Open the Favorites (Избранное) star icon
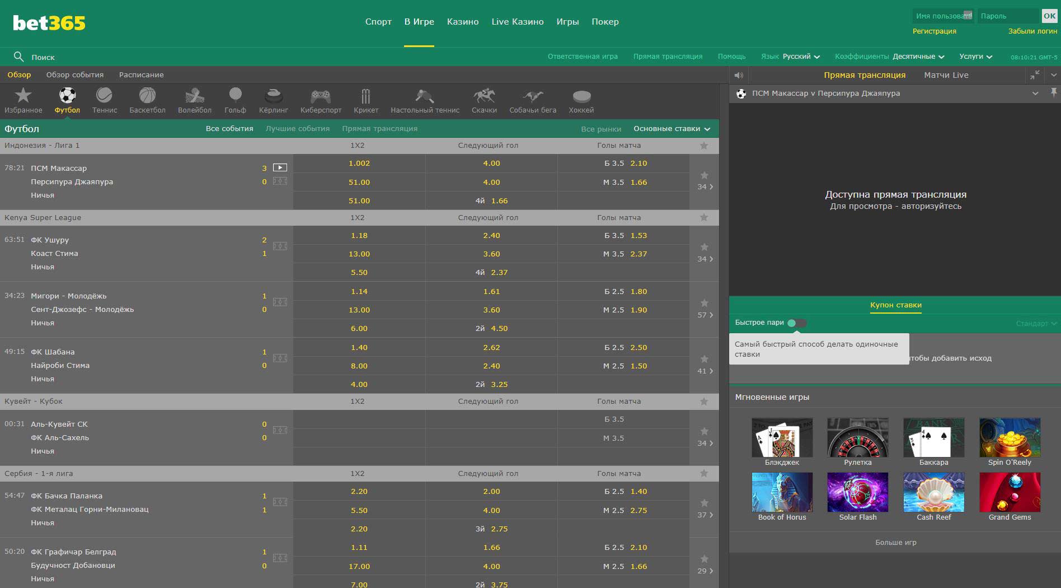This screenshot has height=588, width=1061. (23, 96)
